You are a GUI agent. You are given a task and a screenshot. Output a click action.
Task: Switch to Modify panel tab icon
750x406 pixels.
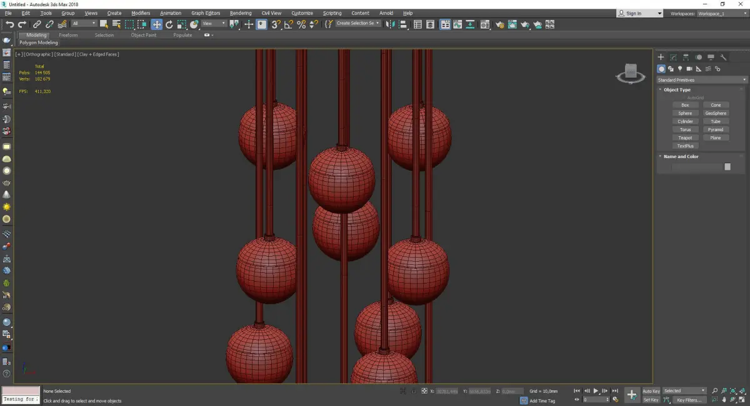tap(673, 57)
